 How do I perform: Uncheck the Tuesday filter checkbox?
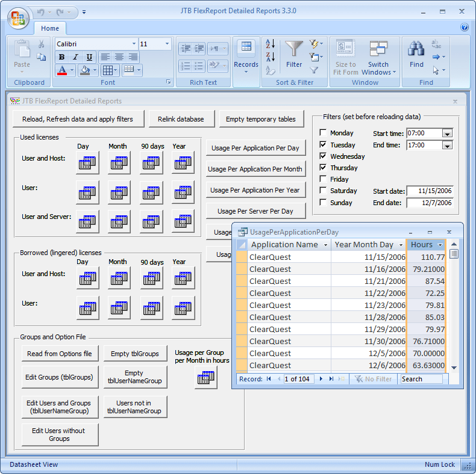pyautogui.click(x=323, y=144)
